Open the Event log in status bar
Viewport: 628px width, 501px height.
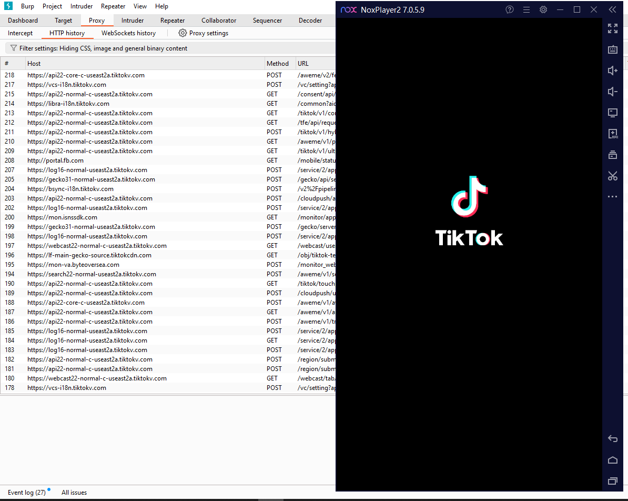coord(26,493)
